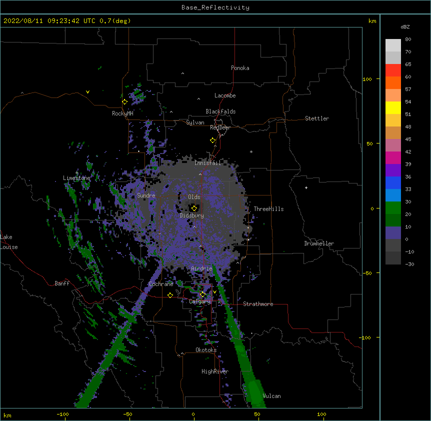
Task: Select the red 65 dBZ legend swatch
Action: (393, 70)
